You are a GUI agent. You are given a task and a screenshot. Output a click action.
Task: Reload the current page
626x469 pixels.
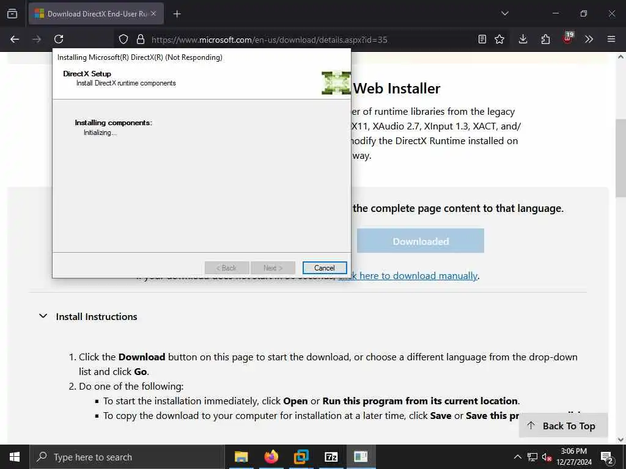pos(59,39)
